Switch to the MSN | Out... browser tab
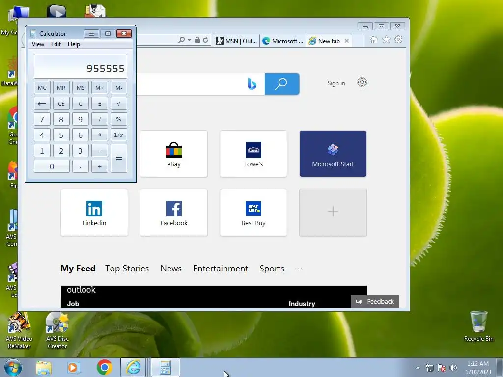Screen dimensions: 503x377 tap(236, 41)
